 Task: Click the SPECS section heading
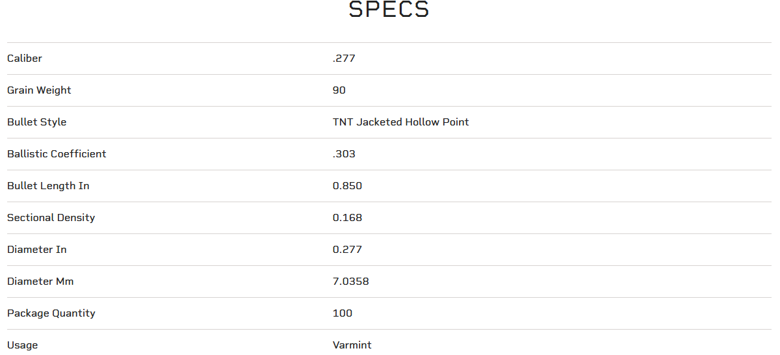389,10
